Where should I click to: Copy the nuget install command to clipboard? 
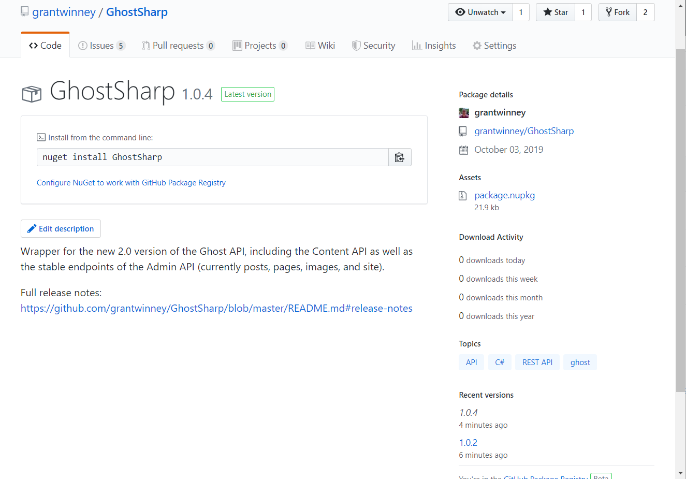[x=400, y=157]
